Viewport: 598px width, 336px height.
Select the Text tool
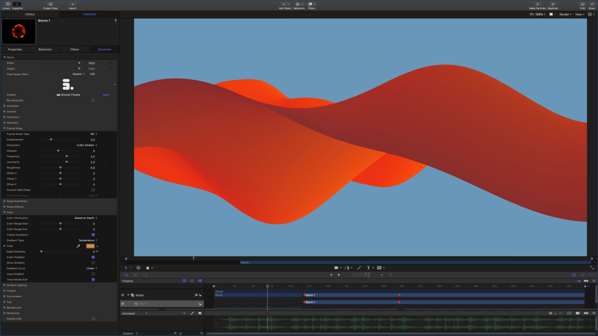pyautogui.click(x=368, y=268)
